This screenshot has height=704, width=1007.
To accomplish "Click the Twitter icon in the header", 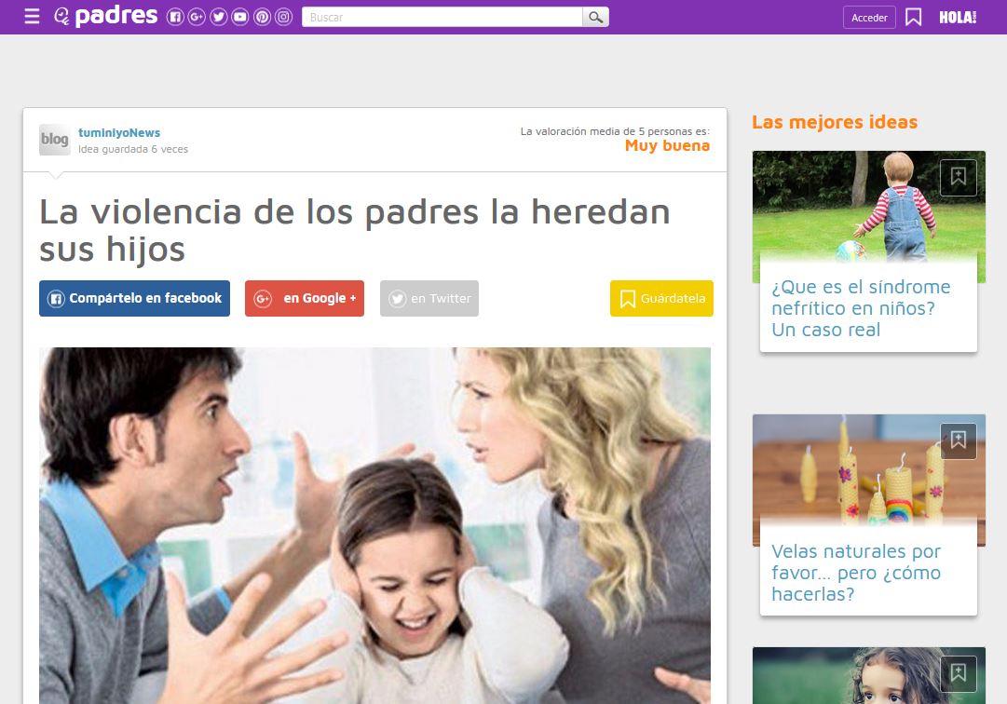I will click(219, 17).
